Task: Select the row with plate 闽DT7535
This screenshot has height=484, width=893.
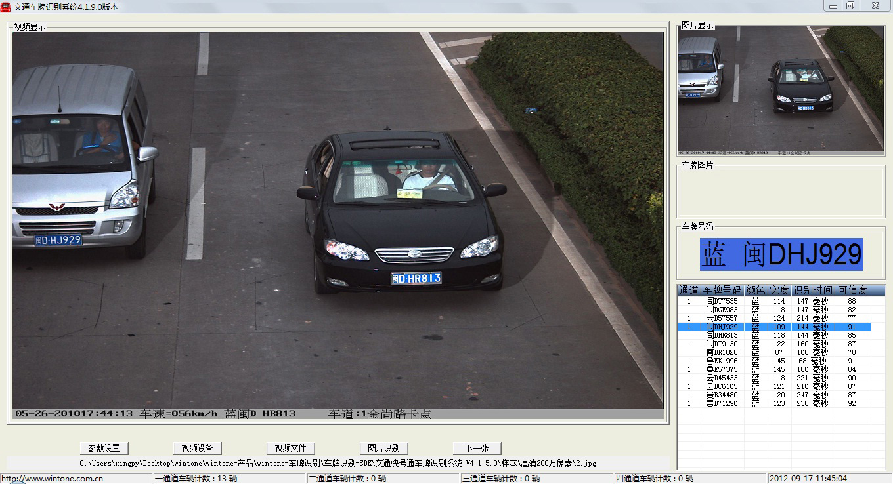Action: coord(722,301)
